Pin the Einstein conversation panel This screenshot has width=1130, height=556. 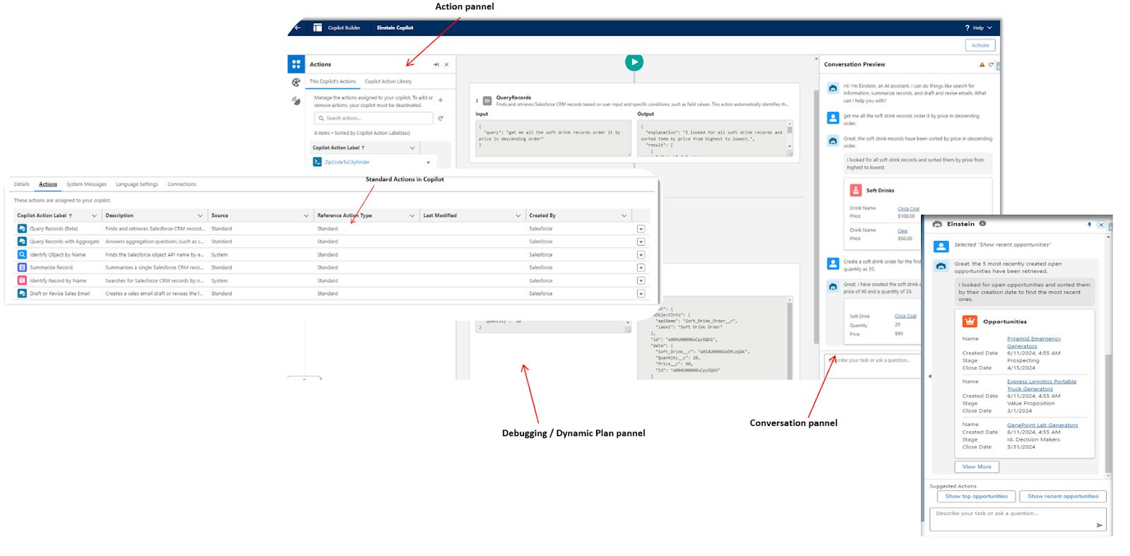tap(1089, 225)
